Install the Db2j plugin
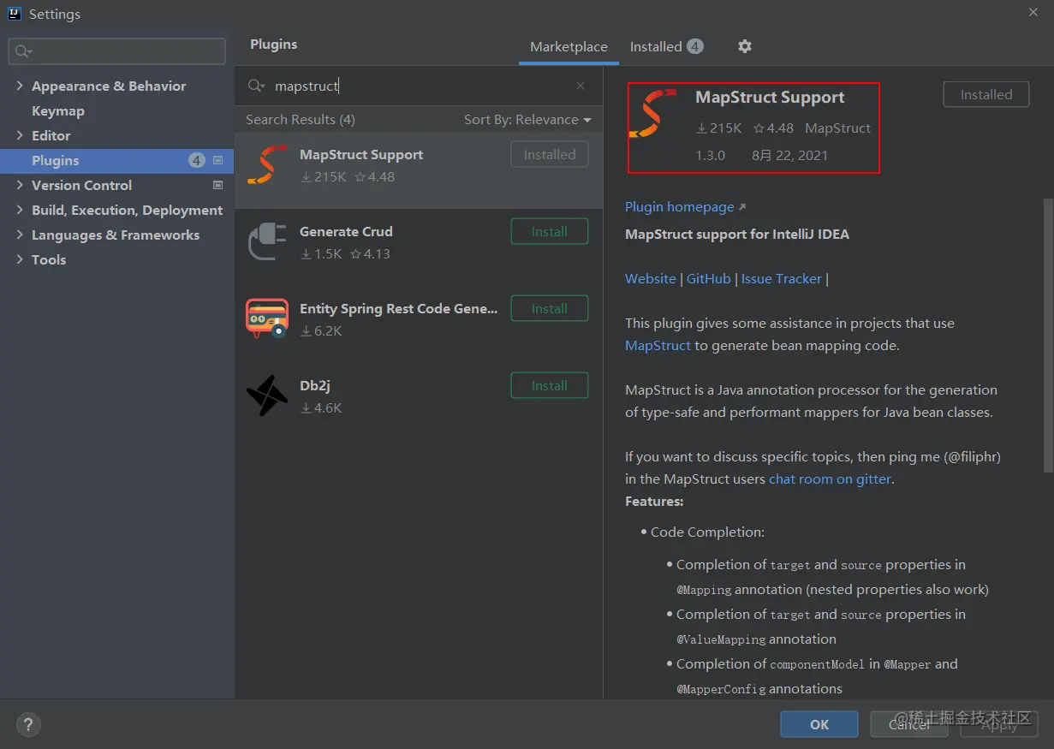The width and height of the screenshot is (1054, 749). 550,385
